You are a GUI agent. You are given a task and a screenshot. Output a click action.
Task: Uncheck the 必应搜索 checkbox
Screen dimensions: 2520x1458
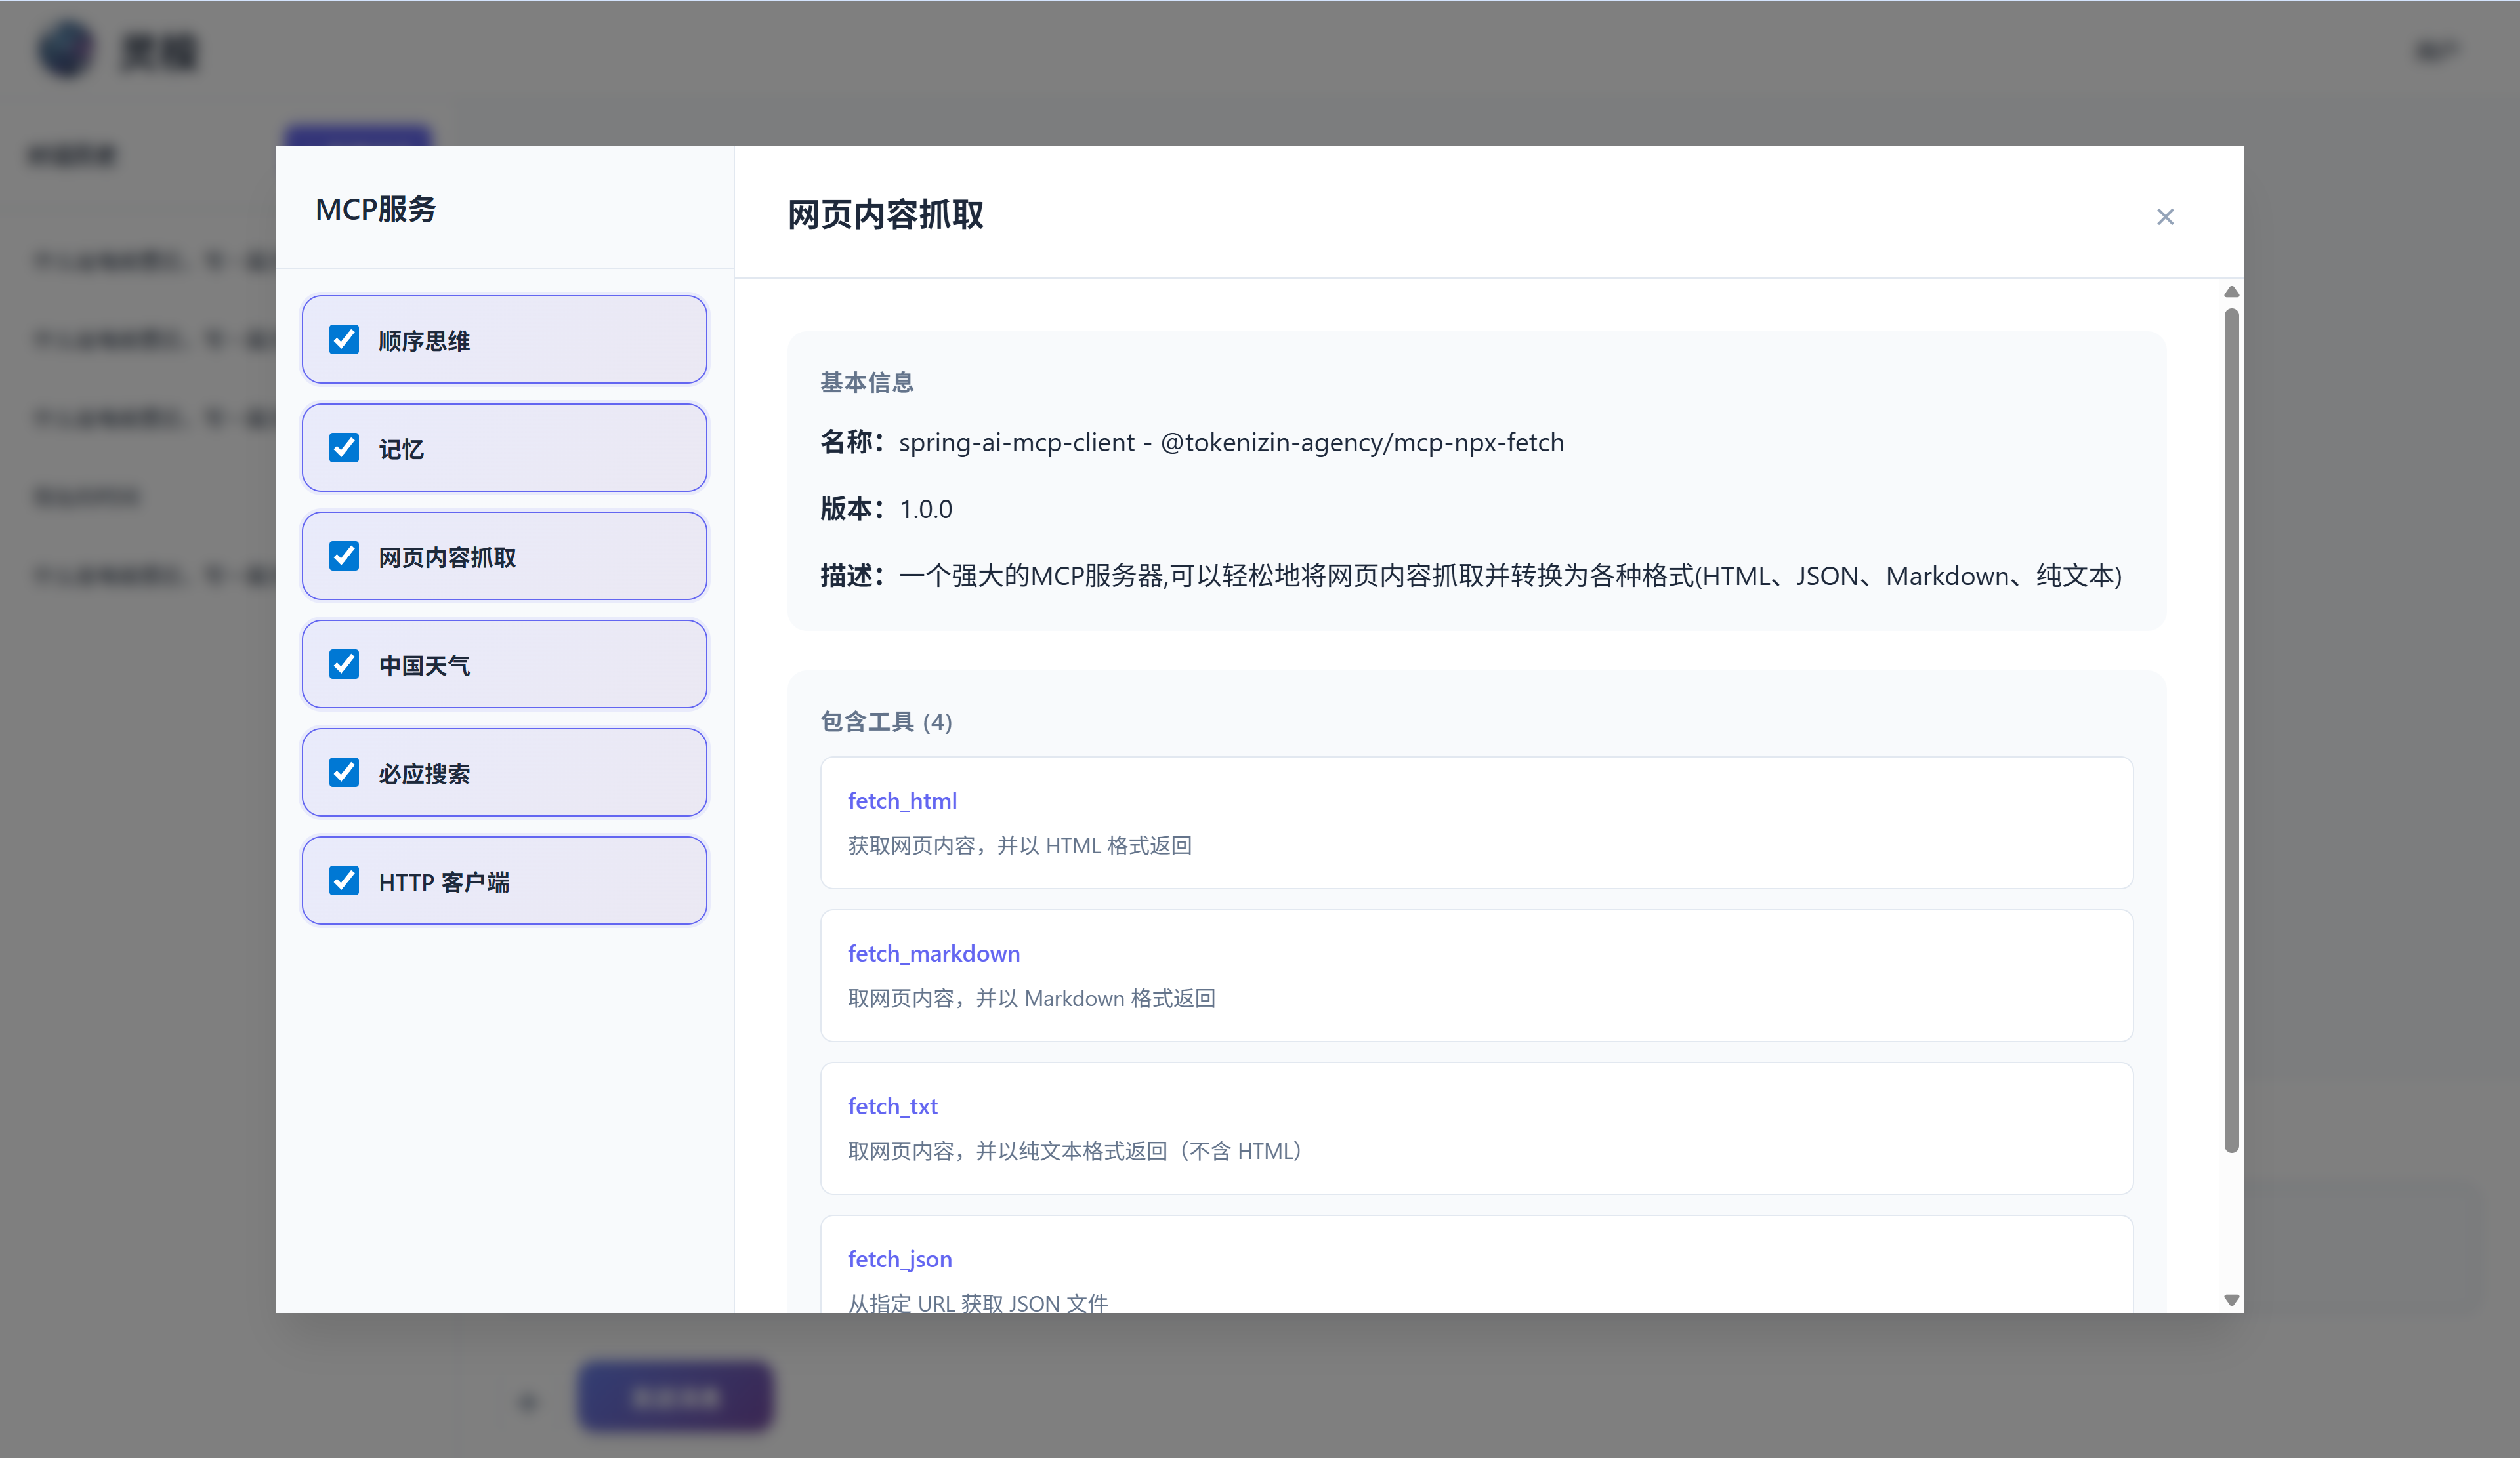pos(344,773)
